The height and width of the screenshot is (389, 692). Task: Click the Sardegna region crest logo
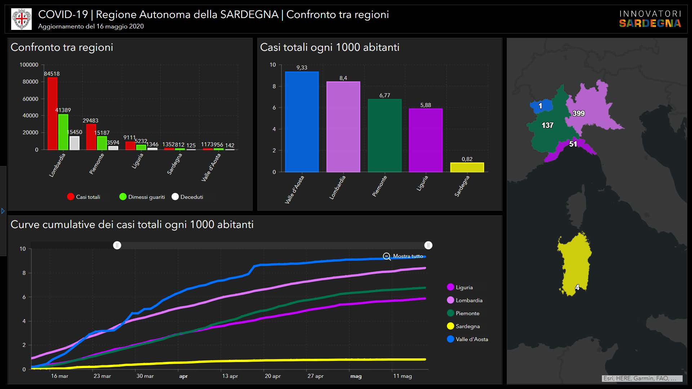22,19
